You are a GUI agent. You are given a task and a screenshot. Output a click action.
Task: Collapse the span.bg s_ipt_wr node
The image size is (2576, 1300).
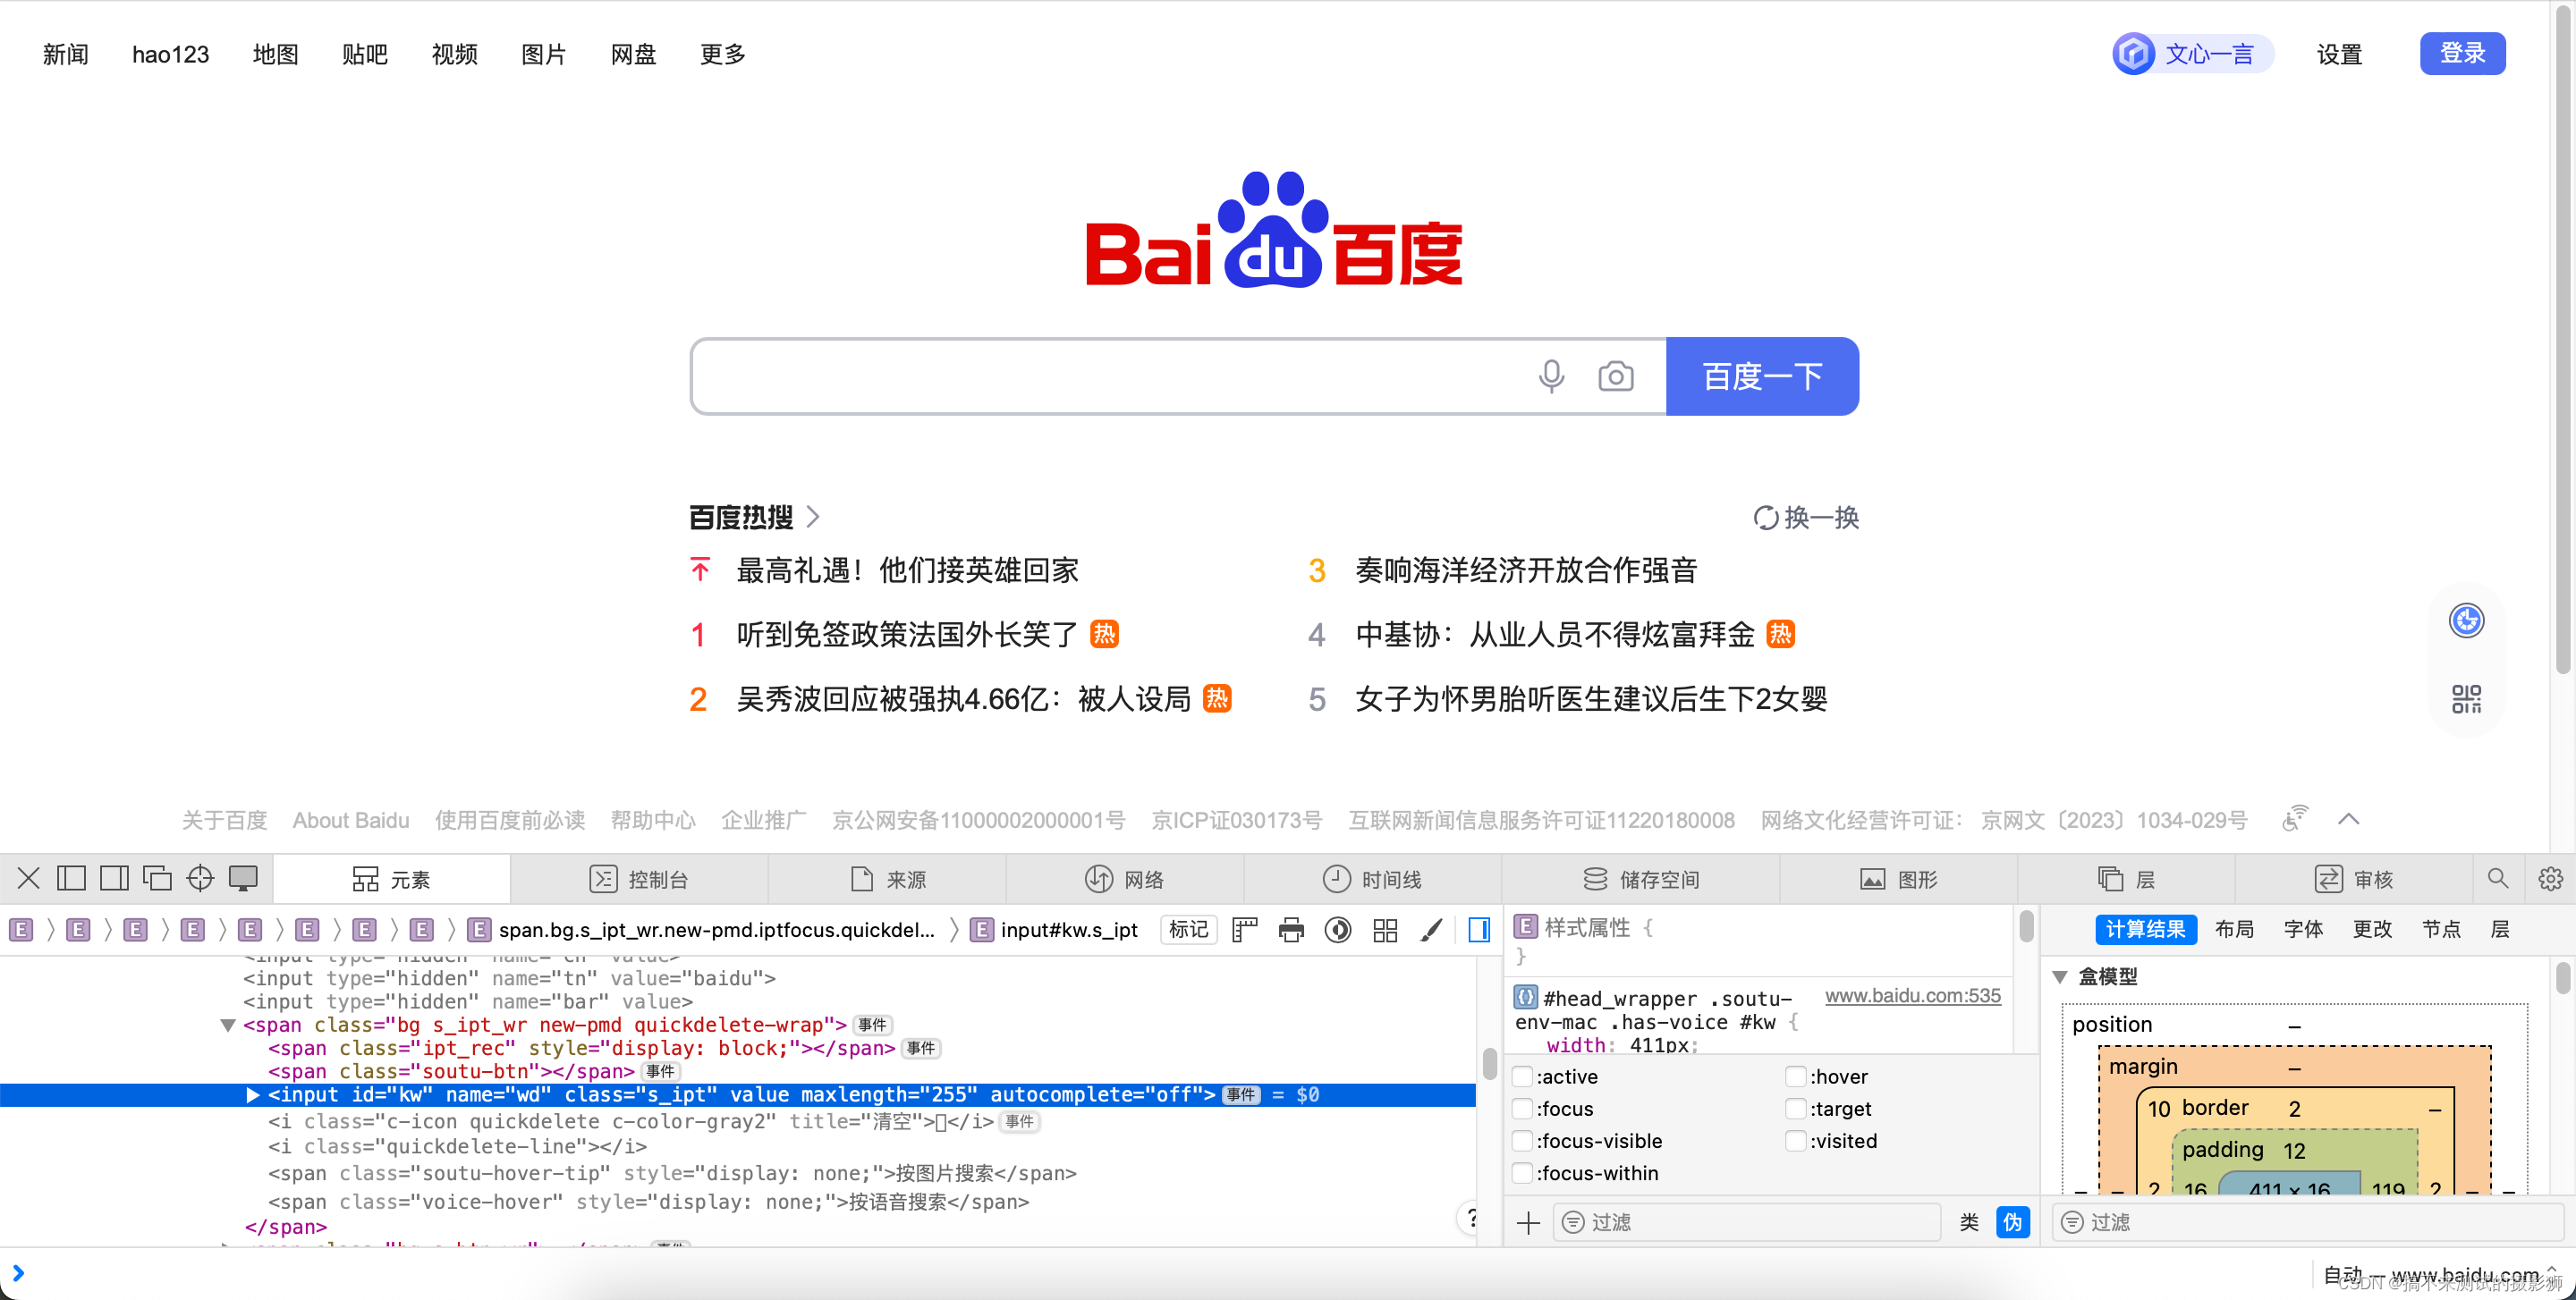(228, 1025)
